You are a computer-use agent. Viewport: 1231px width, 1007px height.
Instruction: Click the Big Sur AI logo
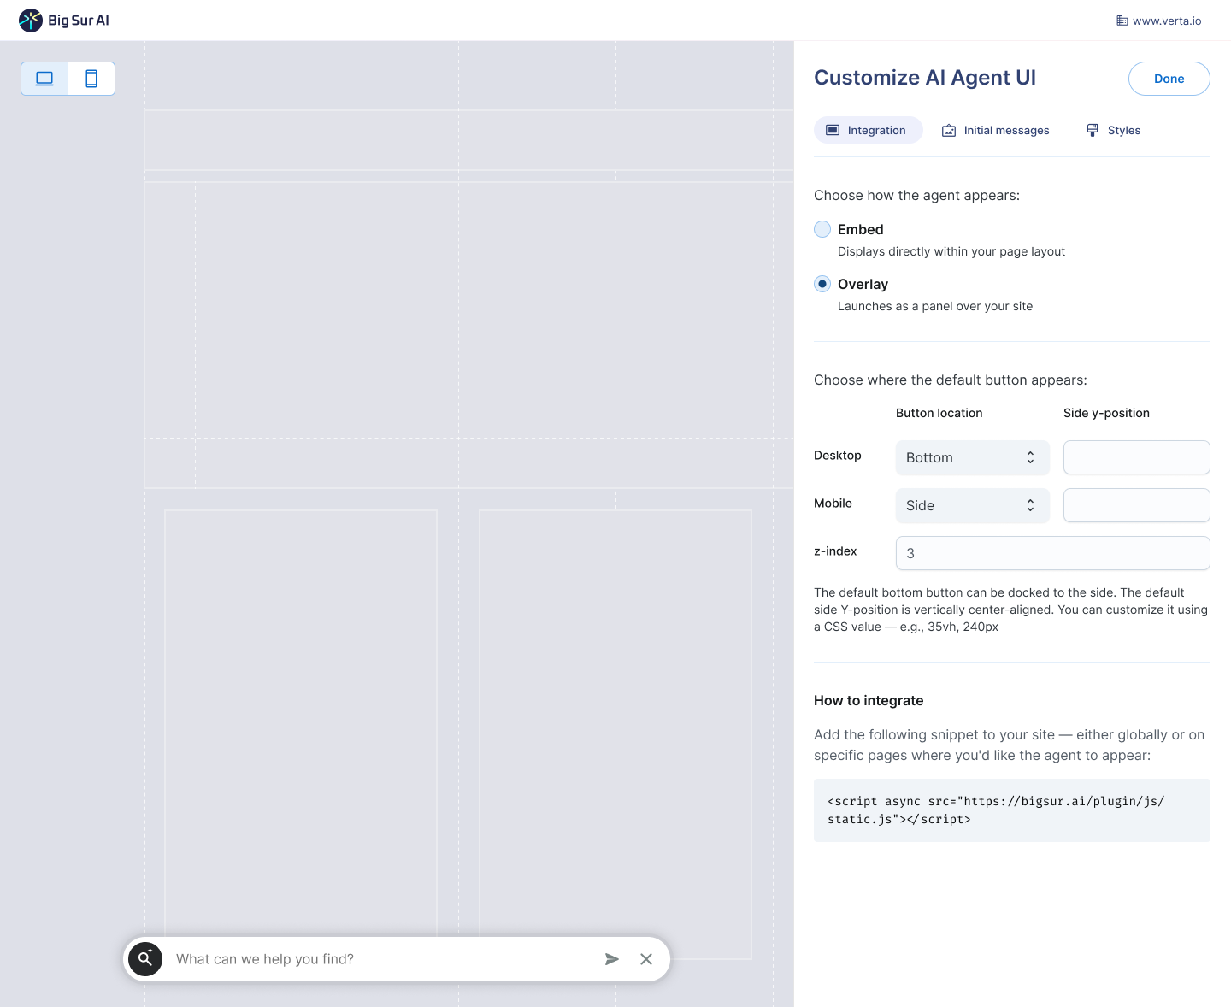tap(64, 21)
